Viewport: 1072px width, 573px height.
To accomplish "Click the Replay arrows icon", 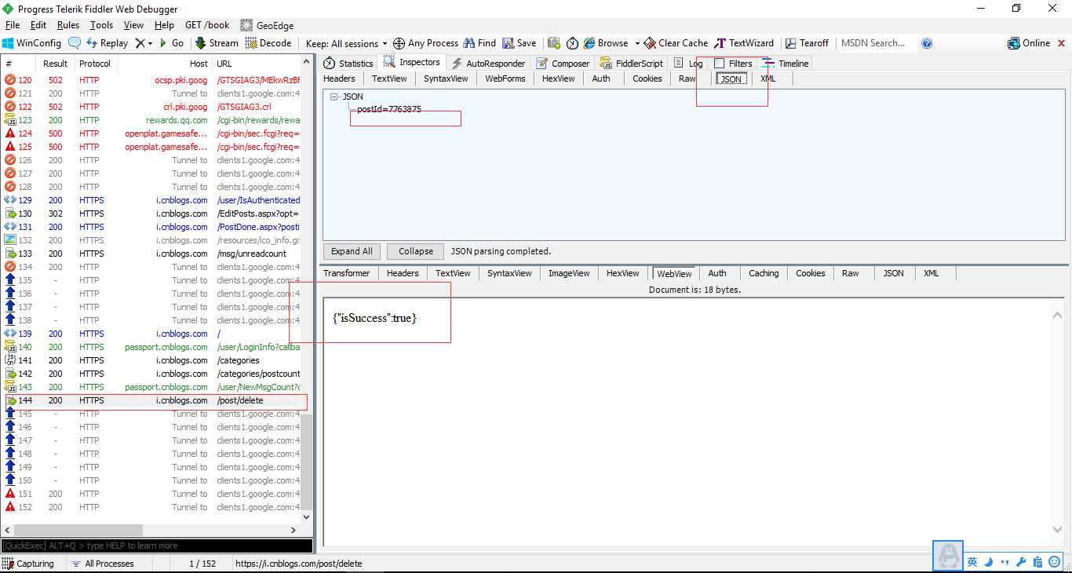I will pyautogui.click(x=92, y=43).
